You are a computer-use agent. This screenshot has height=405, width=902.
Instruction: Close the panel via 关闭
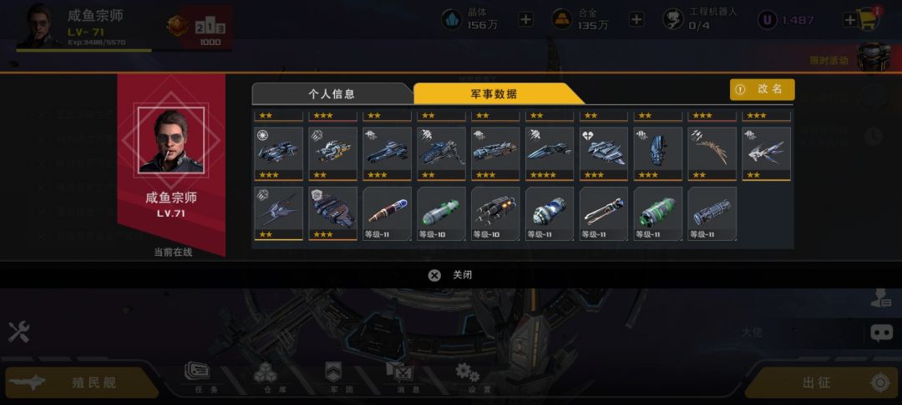click(450, 275)
